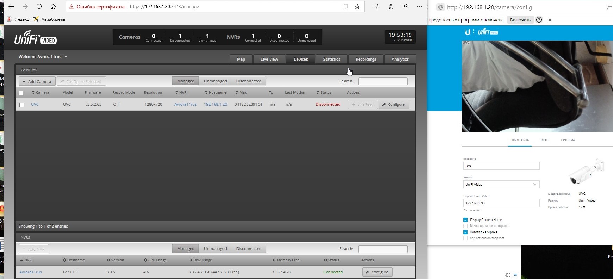Toggle reading view icon in address bar
Viewport: 613px width, 279px height.
point(346,7)
